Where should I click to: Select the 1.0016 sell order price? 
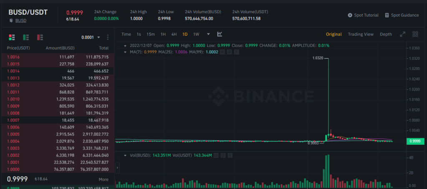[14, 57]
